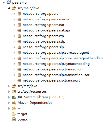Expand the sip.syntaxencoding package arrow
This screenshot has width=105, height=123.
(14, 64)
